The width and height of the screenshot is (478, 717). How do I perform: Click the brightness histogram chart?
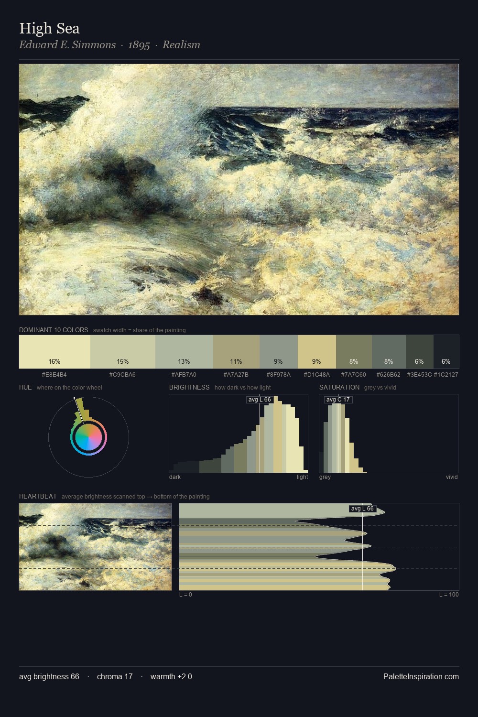[x=239, y=434]
